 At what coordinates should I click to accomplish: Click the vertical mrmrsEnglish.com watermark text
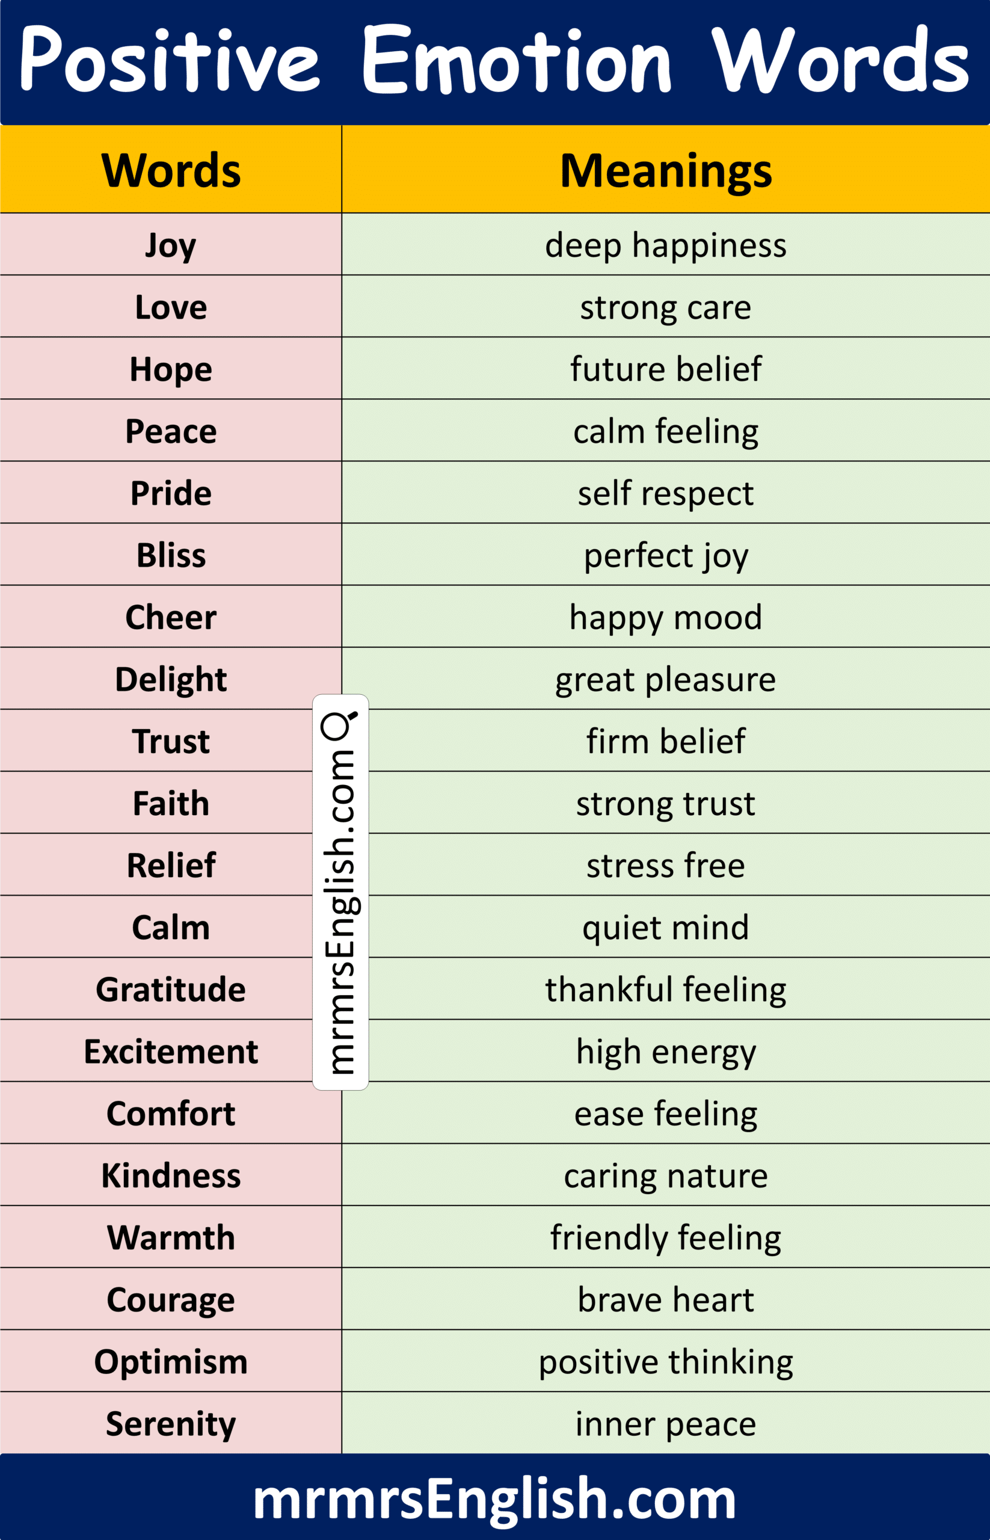(339, 912)
